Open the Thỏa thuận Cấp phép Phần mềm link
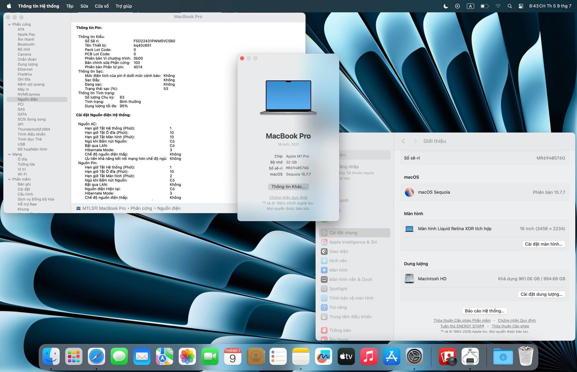The image size is (577, 372). (462, 321)
